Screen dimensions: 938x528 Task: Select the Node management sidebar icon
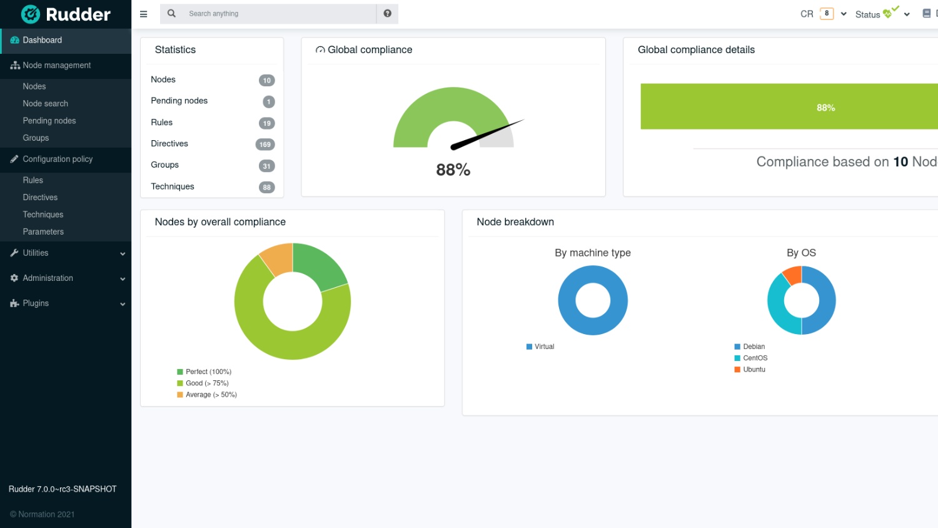pyautogui.click(x=14, y=65)
